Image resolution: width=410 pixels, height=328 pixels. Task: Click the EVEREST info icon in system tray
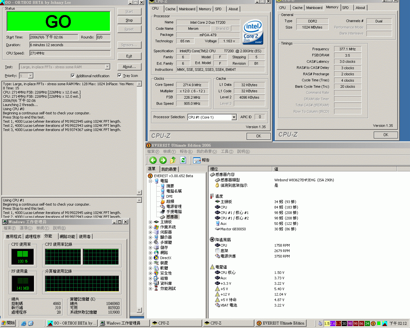373,324
